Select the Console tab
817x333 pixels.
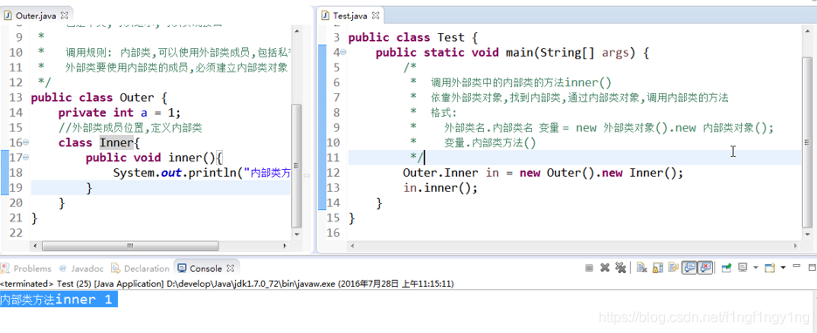pos(206,268)
